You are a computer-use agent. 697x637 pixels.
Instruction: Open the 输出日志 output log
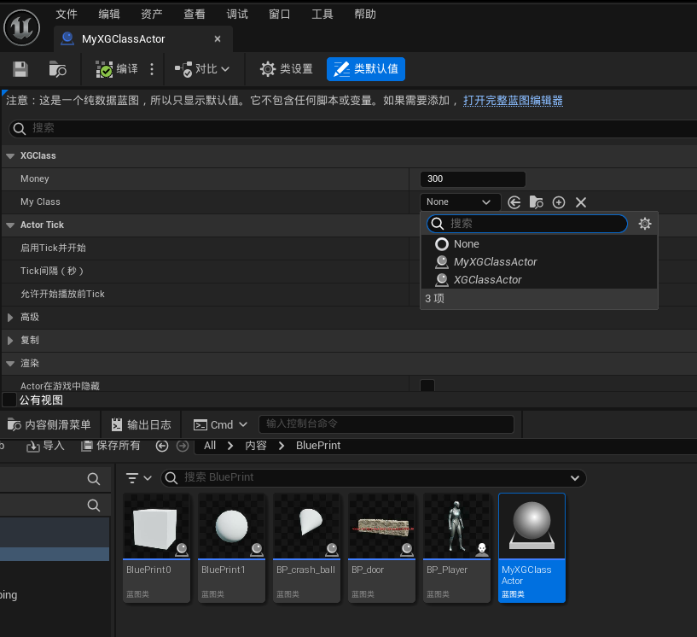click(x=141, y=425)
